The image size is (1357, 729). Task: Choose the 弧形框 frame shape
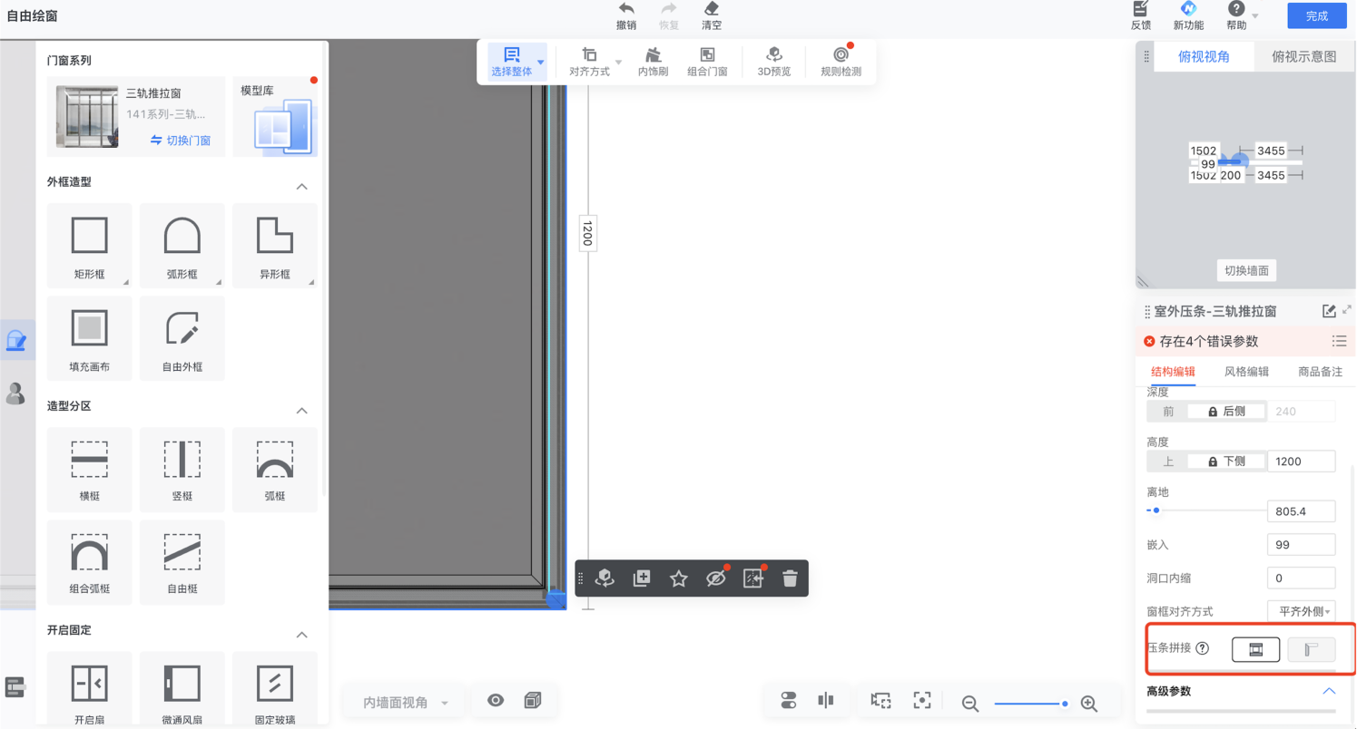click(182, 245)
